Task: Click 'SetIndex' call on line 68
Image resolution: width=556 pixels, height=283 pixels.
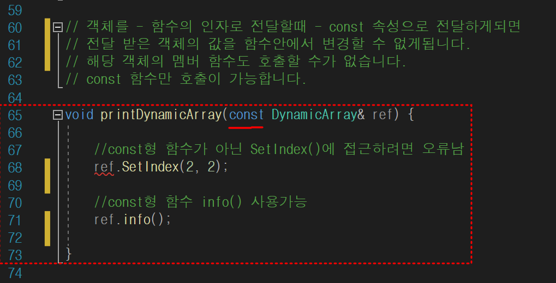Action: tap(151, 167)
